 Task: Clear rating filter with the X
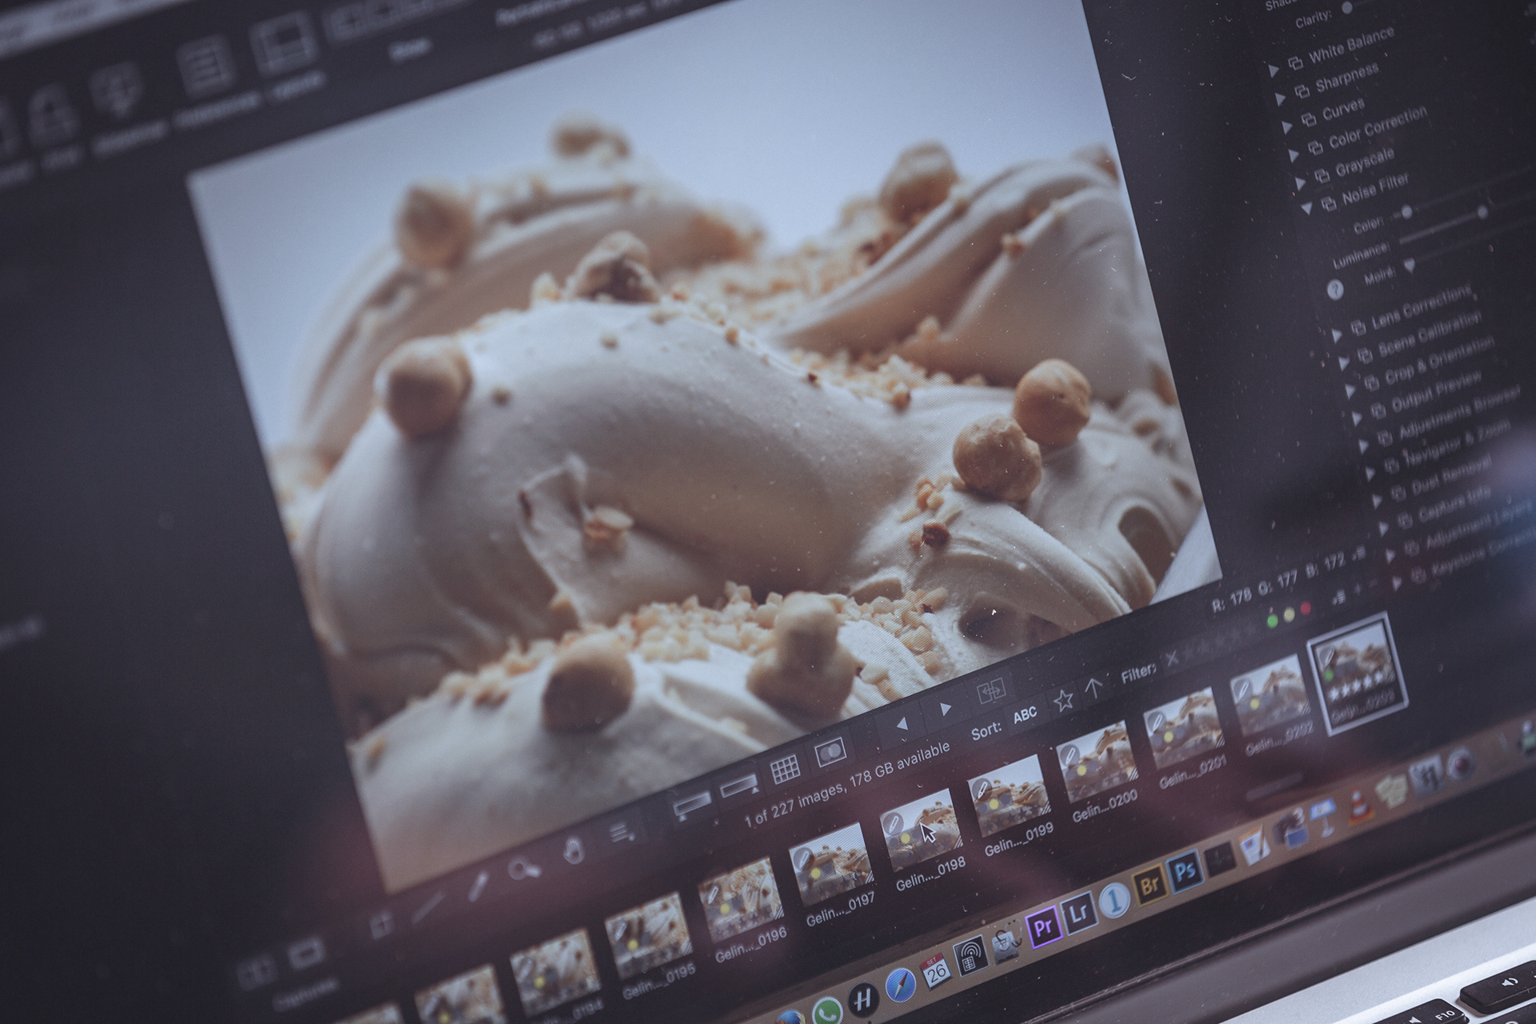(1171, 658)
